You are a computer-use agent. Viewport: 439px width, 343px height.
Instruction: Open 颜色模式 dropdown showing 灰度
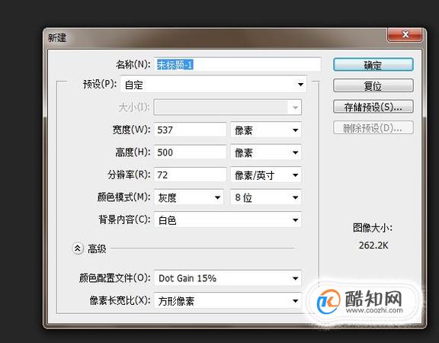pos(189,197)
